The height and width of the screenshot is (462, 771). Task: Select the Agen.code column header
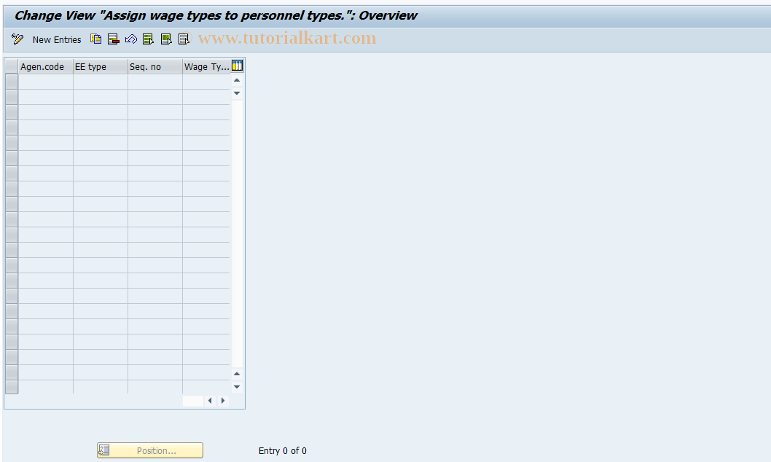(x=46, y=67)
